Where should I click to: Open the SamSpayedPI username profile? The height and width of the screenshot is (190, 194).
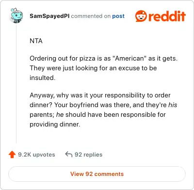[x=49, y=16]
